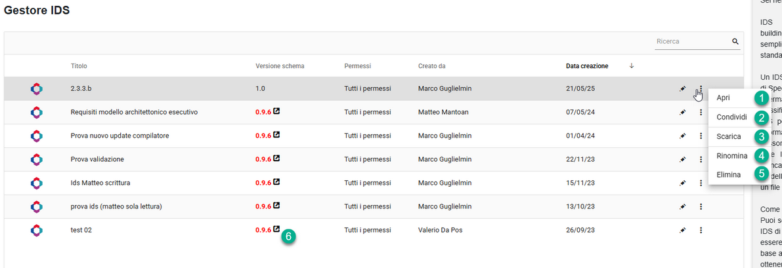Click the pencil icon on the 2.3.3.b row

click(x=683, y=88)
